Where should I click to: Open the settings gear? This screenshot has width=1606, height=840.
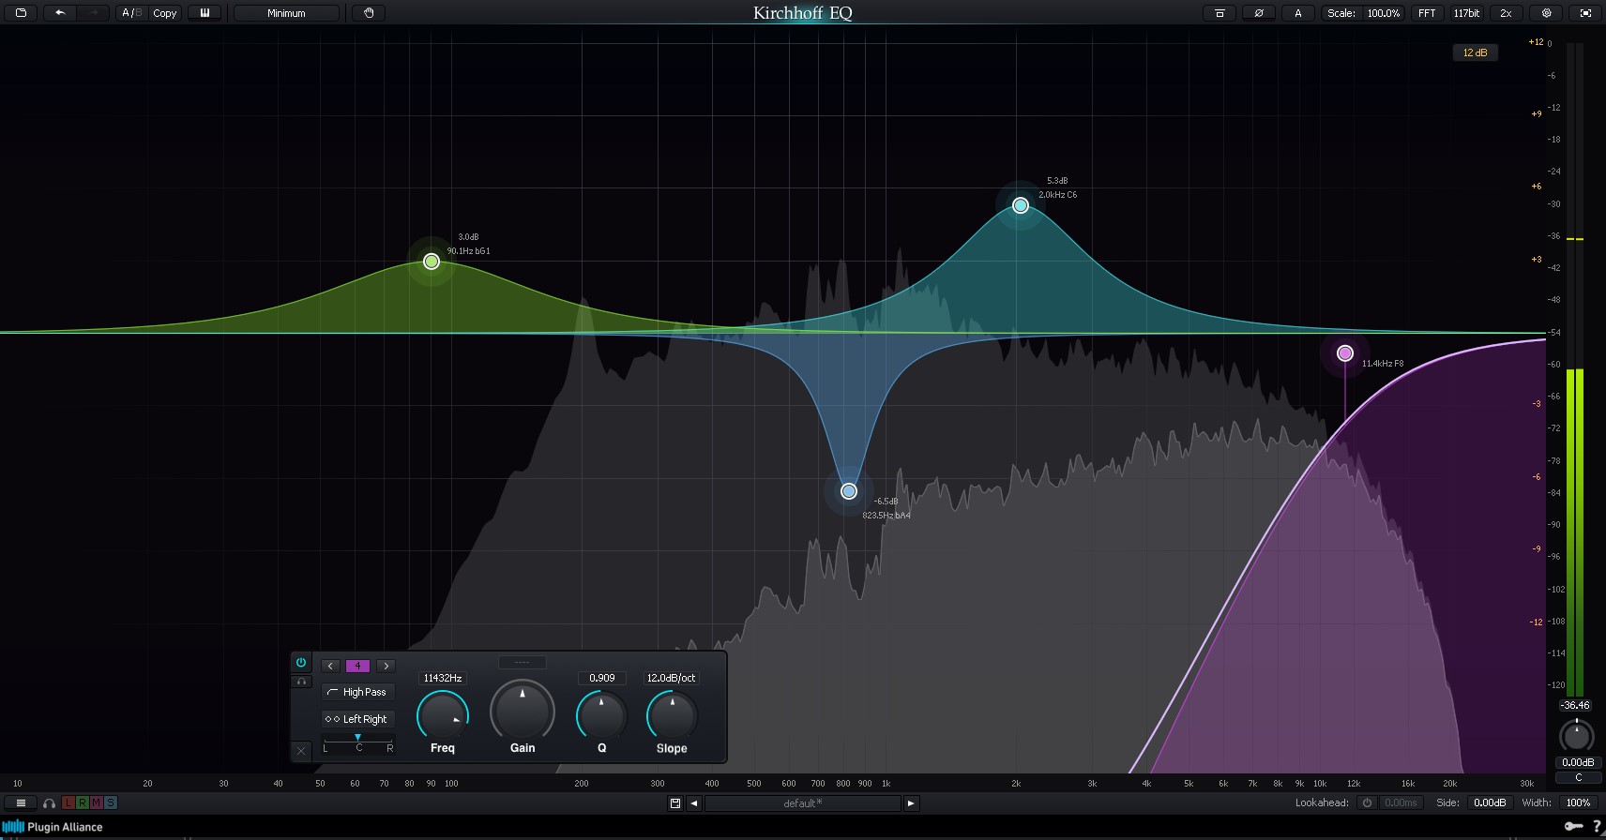(x=1547, y=13)
